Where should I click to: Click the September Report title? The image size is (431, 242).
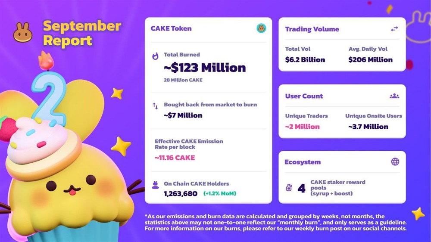pyautogui.click(x=82, y=33)
